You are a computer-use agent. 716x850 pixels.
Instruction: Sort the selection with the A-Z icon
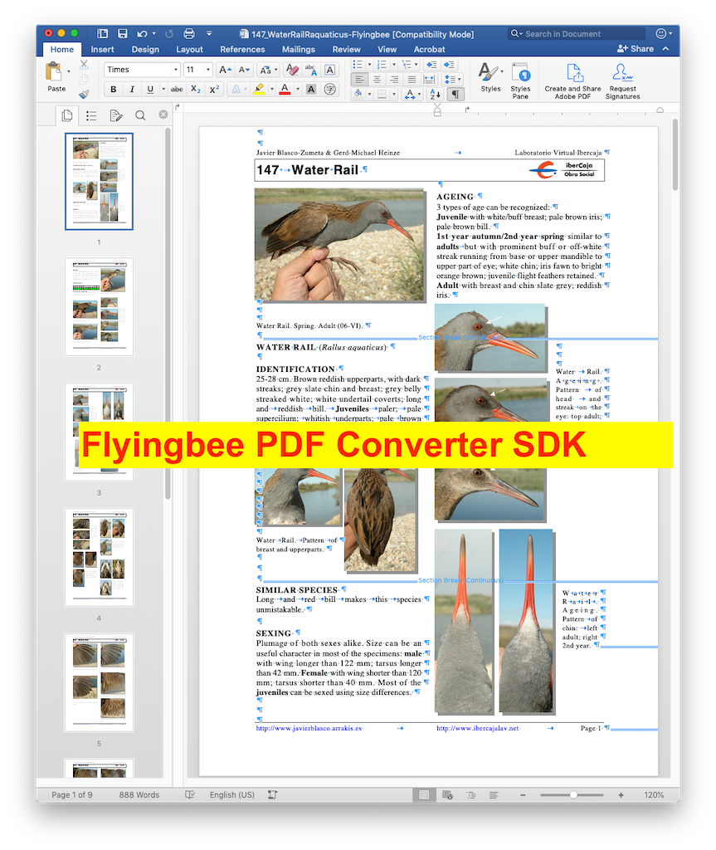point(436,95)
